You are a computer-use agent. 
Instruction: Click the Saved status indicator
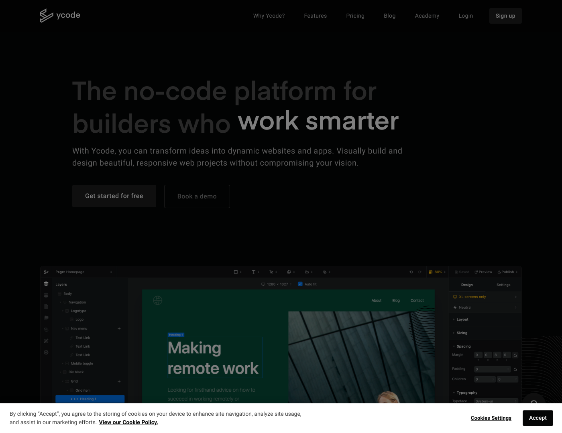click(x=462, y=272)
